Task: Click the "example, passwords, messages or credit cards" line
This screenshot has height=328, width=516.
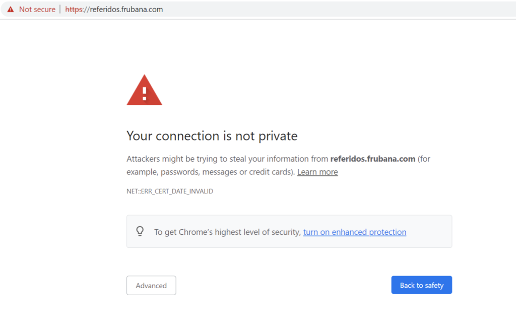Action: coord(211,172)
